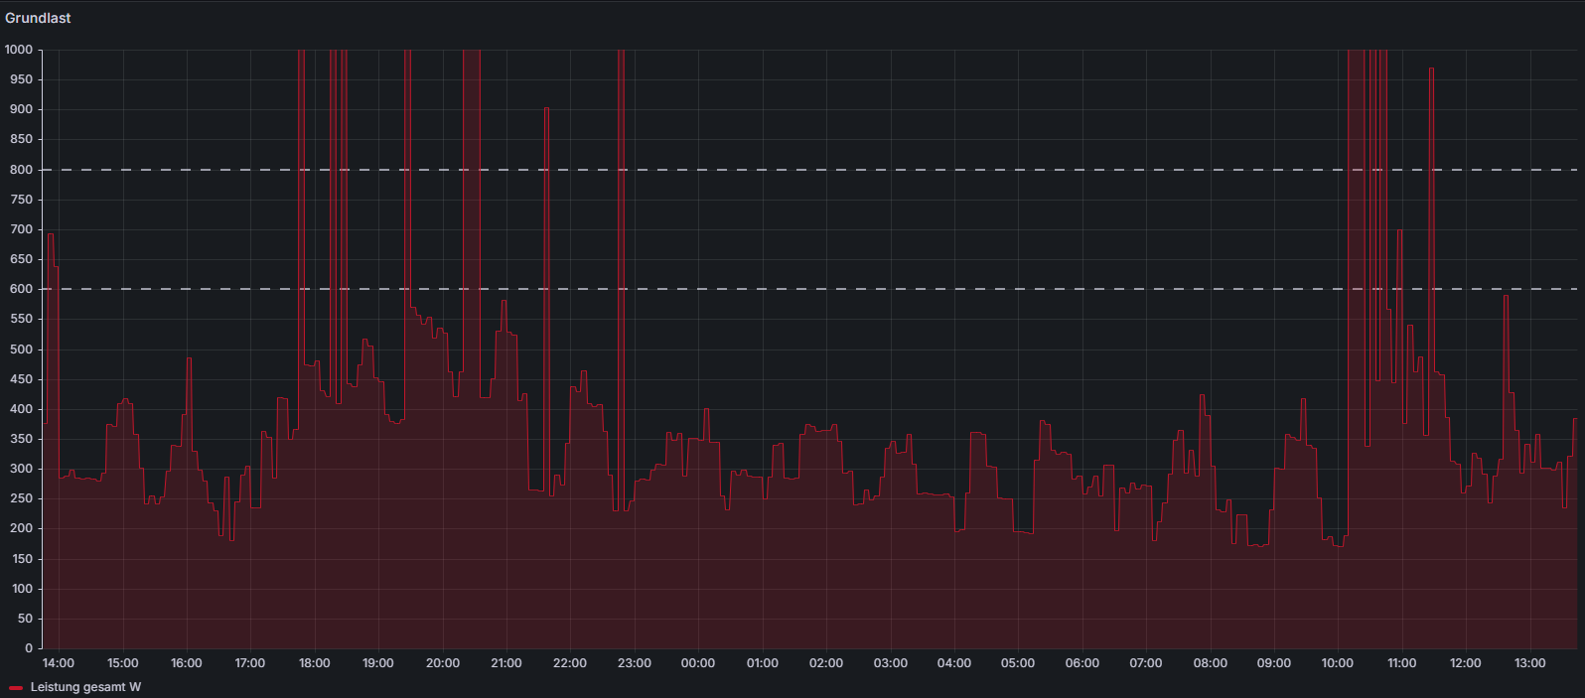Click the 900 value on the Y axis
The width and height of the screenshot is (1585, 698).
(22, 109)
